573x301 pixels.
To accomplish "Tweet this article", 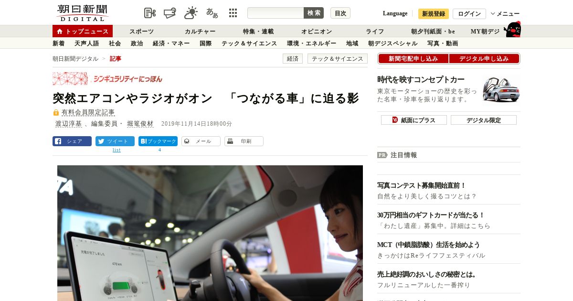I will tap(115, 141).
